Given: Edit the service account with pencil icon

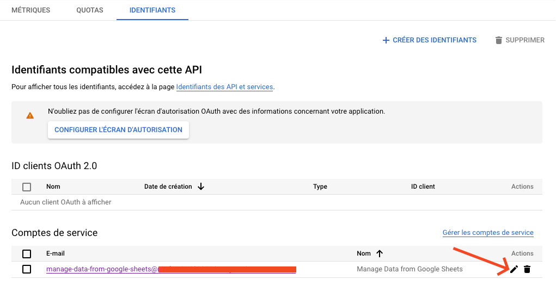Looking at the screenshot, I should [x=514, y=269].
